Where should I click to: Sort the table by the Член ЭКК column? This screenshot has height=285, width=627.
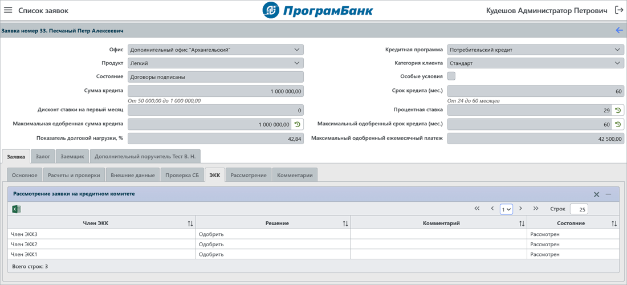(190, 223)
